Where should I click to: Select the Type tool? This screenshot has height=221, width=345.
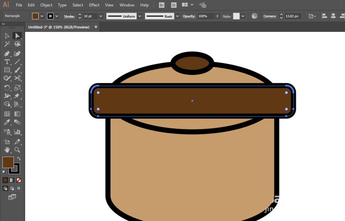[x=7, y=62]
